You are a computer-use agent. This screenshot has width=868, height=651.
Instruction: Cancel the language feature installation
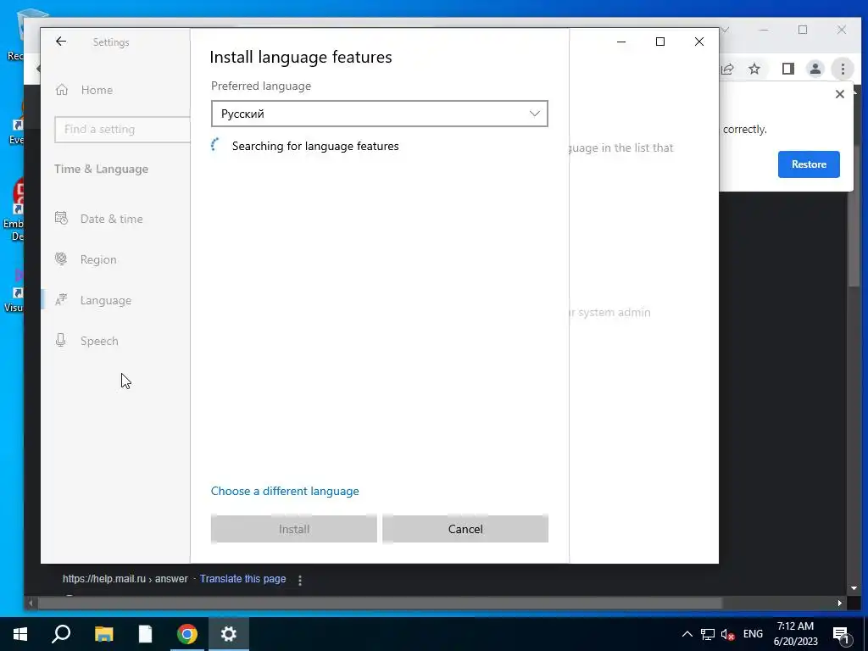click(x=465, y=529)
